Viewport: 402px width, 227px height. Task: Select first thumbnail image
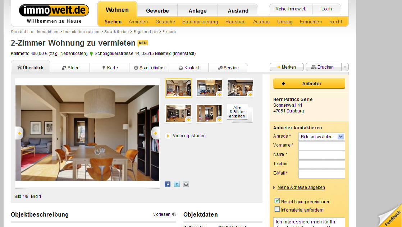(178, 88)
